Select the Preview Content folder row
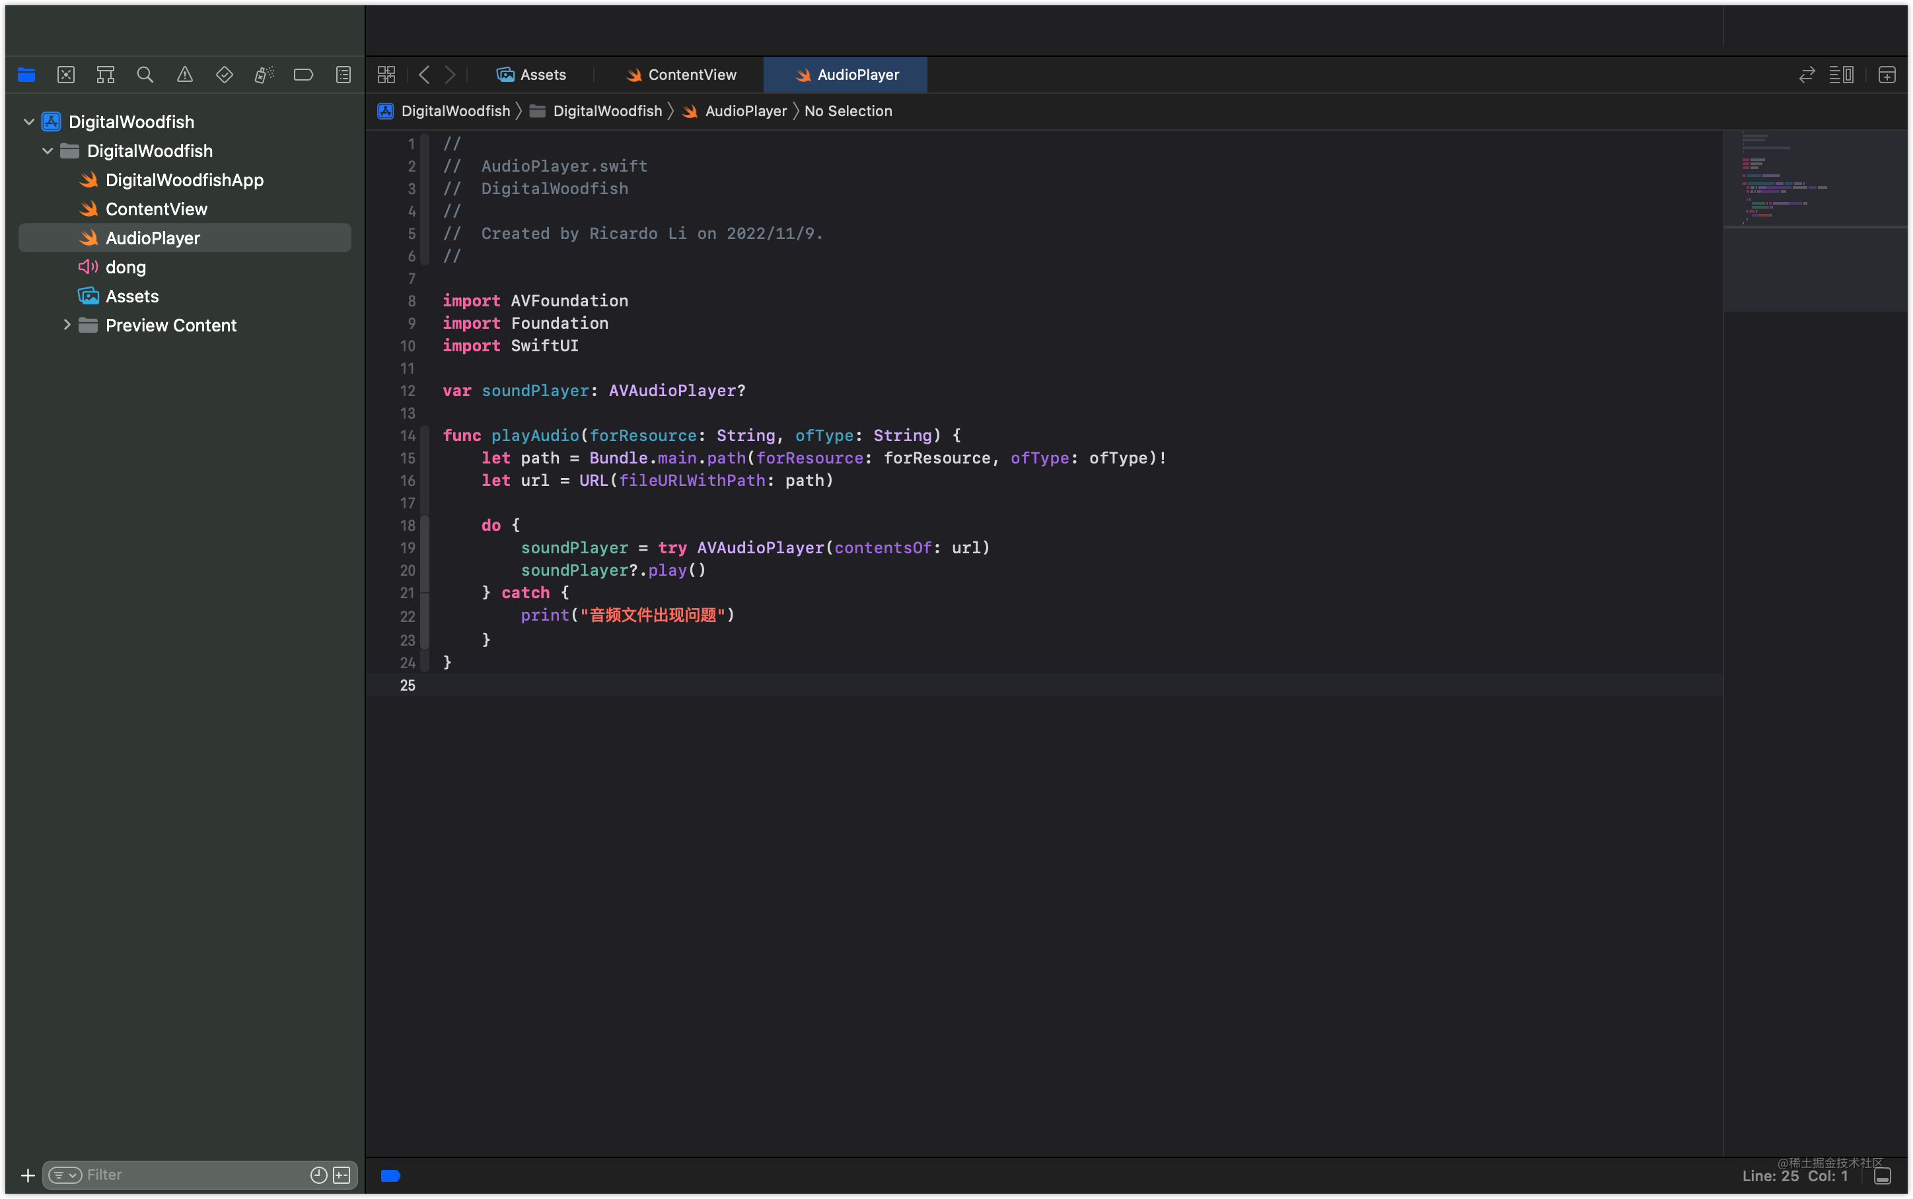1913x1199 pixels. tap(185, 325)
